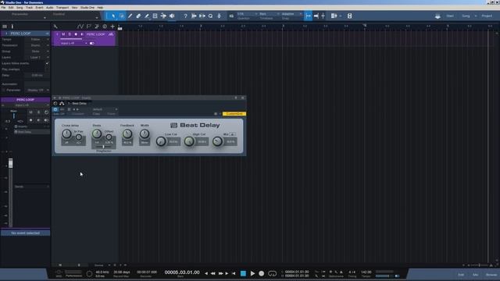
Task: Select the Split tool
Action: pyautogui.click(x=130, y=16)
